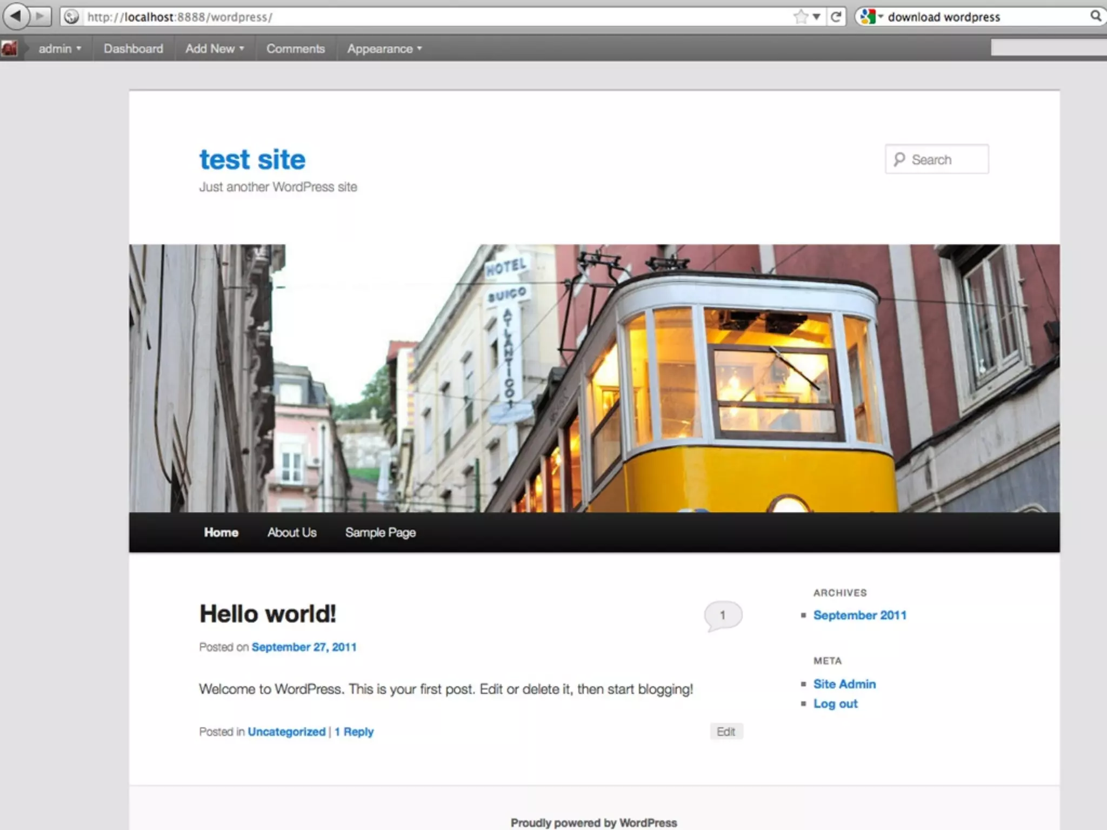The image size is (1107, 830).
Task: Expand the admin dropdown in admin bar
Action: (x=59, y=49)
